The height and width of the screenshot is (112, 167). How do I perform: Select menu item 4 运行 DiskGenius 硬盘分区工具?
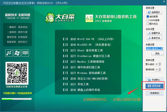coord(86,56)
